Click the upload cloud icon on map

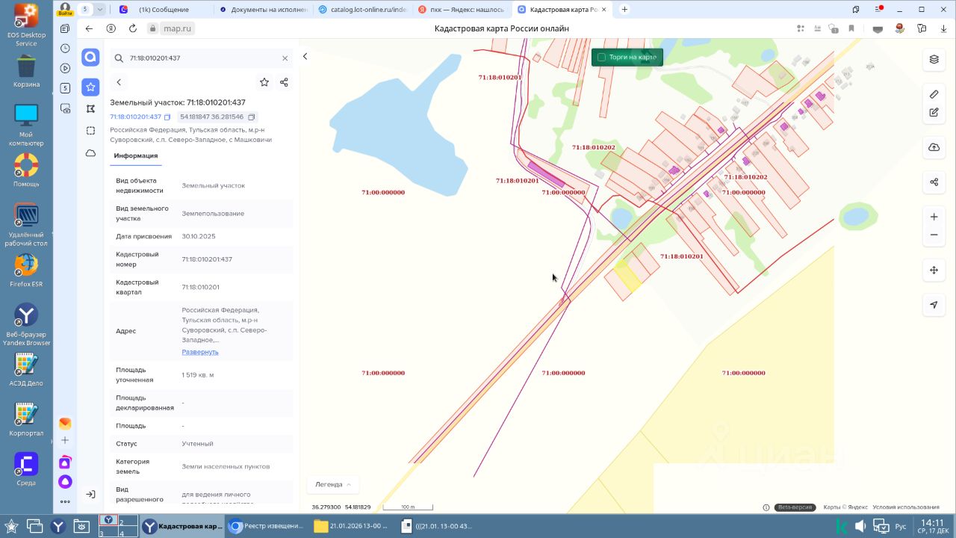coord(934,147)
